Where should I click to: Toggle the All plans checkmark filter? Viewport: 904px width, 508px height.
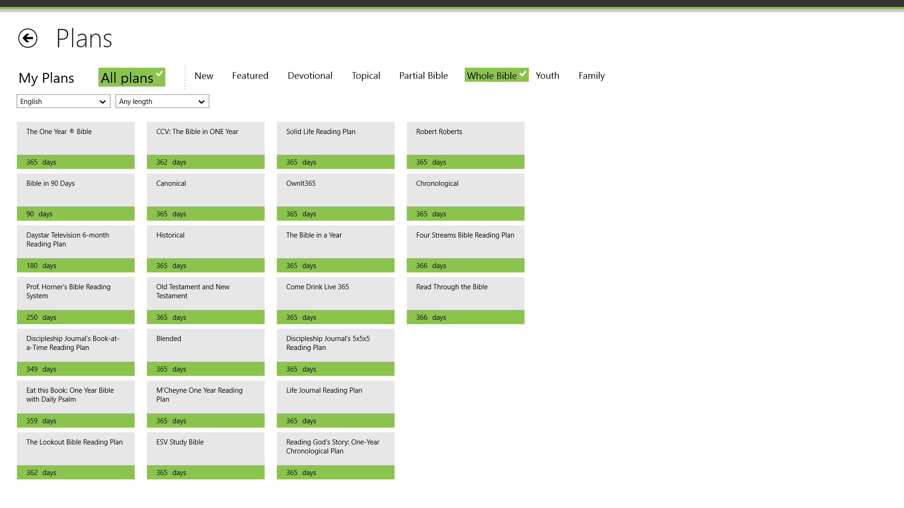pyautogui.click(x=131, y=78)
